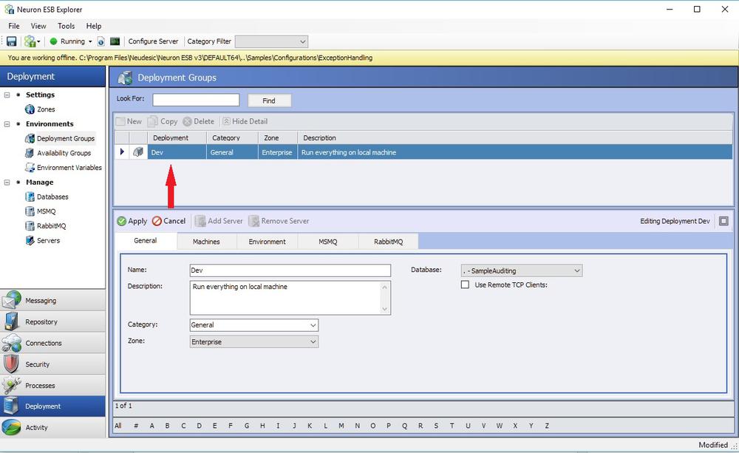This screenshot has width=739, height=453.
Task: Switch to the General tab
Action: point(146,241)
